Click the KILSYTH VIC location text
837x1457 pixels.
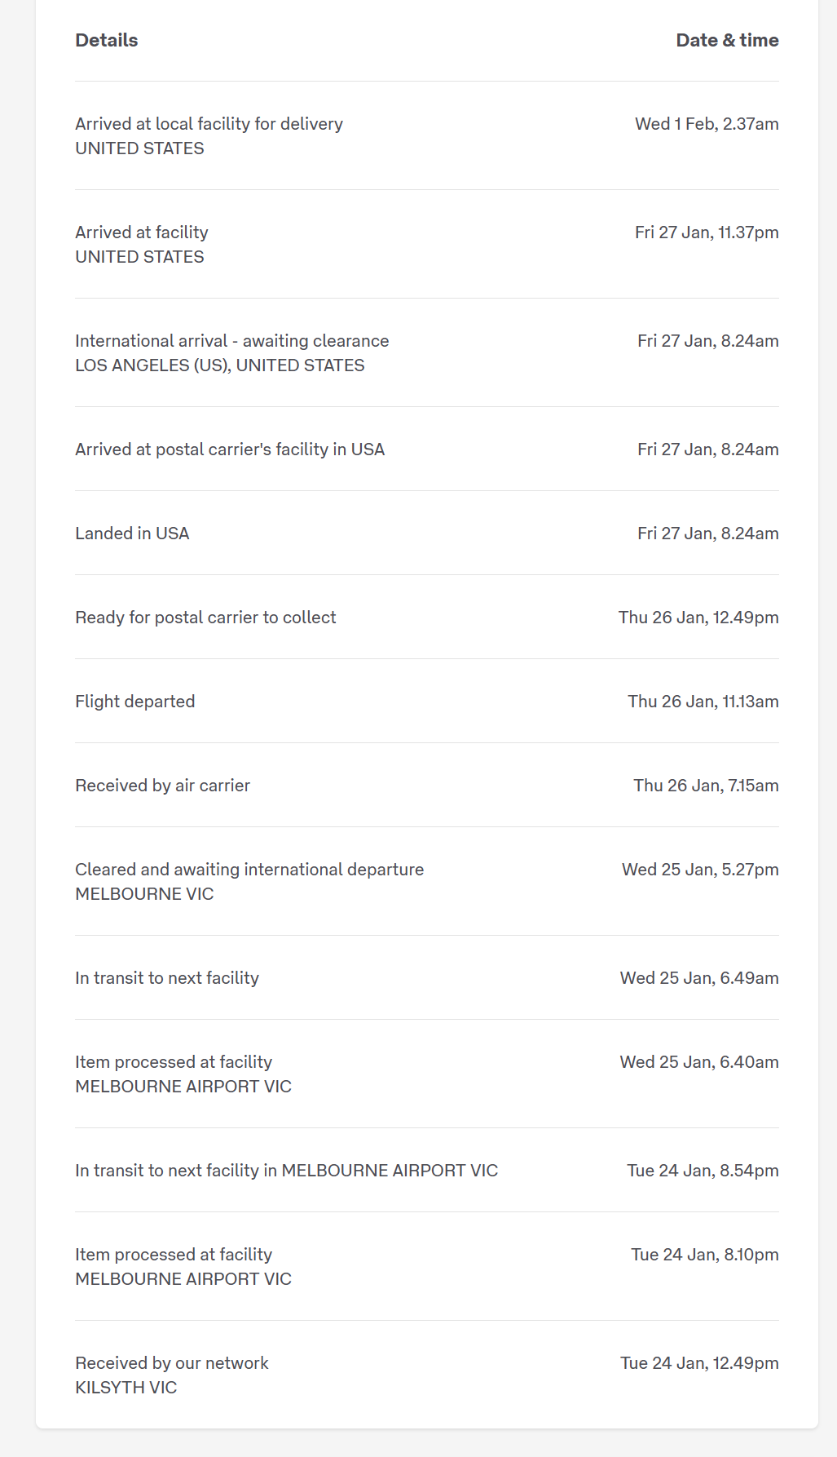(x=126, y=1388)
